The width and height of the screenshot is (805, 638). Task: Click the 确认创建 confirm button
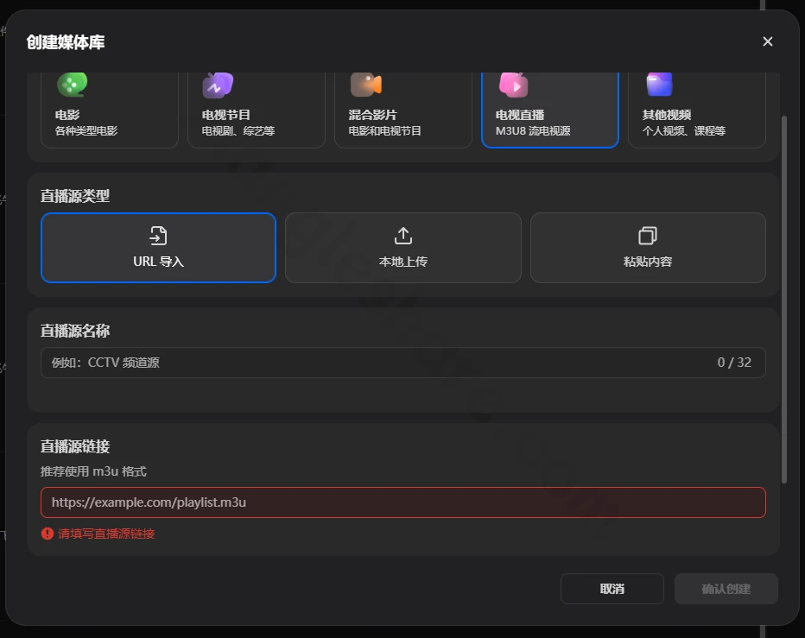(726, 589)
